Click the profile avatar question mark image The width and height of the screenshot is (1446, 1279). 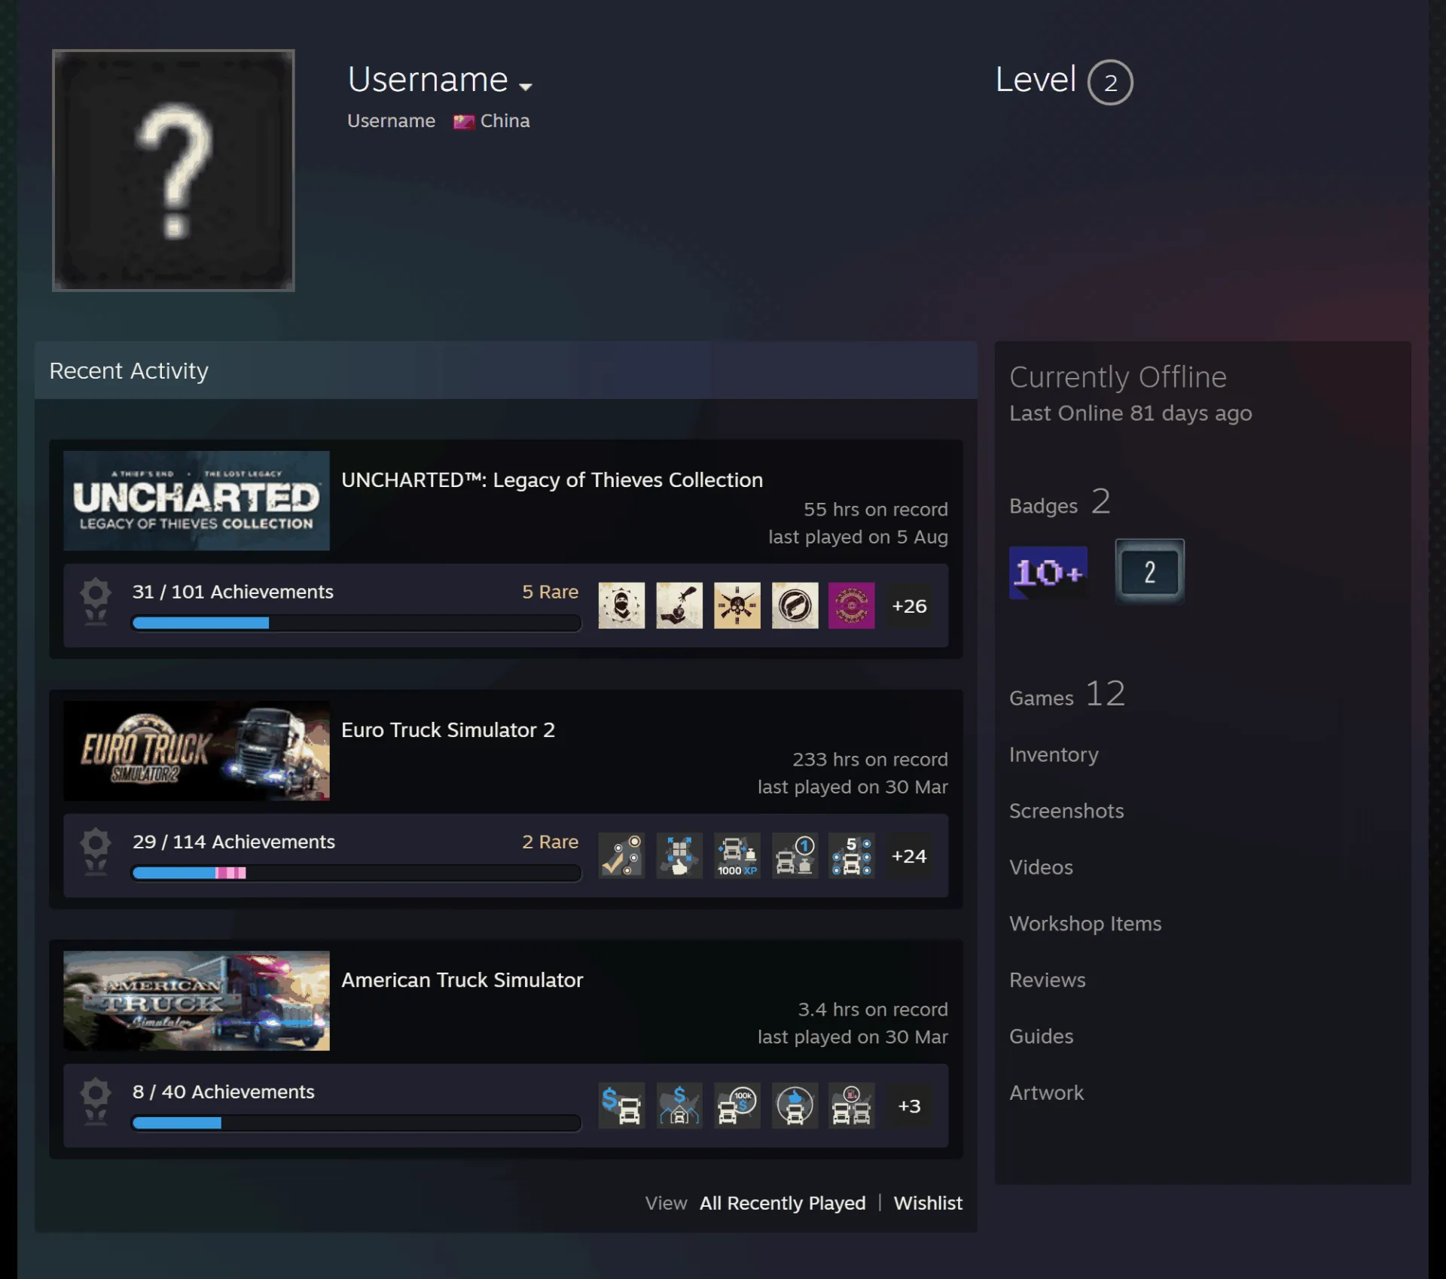173,170
